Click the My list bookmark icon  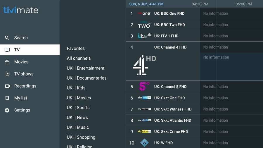click(7, 98)
